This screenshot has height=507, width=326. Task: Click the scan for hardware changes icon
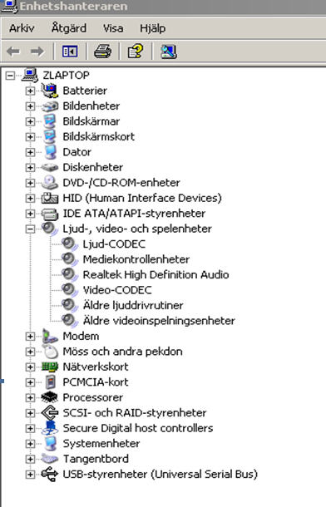tap(169, 52)
